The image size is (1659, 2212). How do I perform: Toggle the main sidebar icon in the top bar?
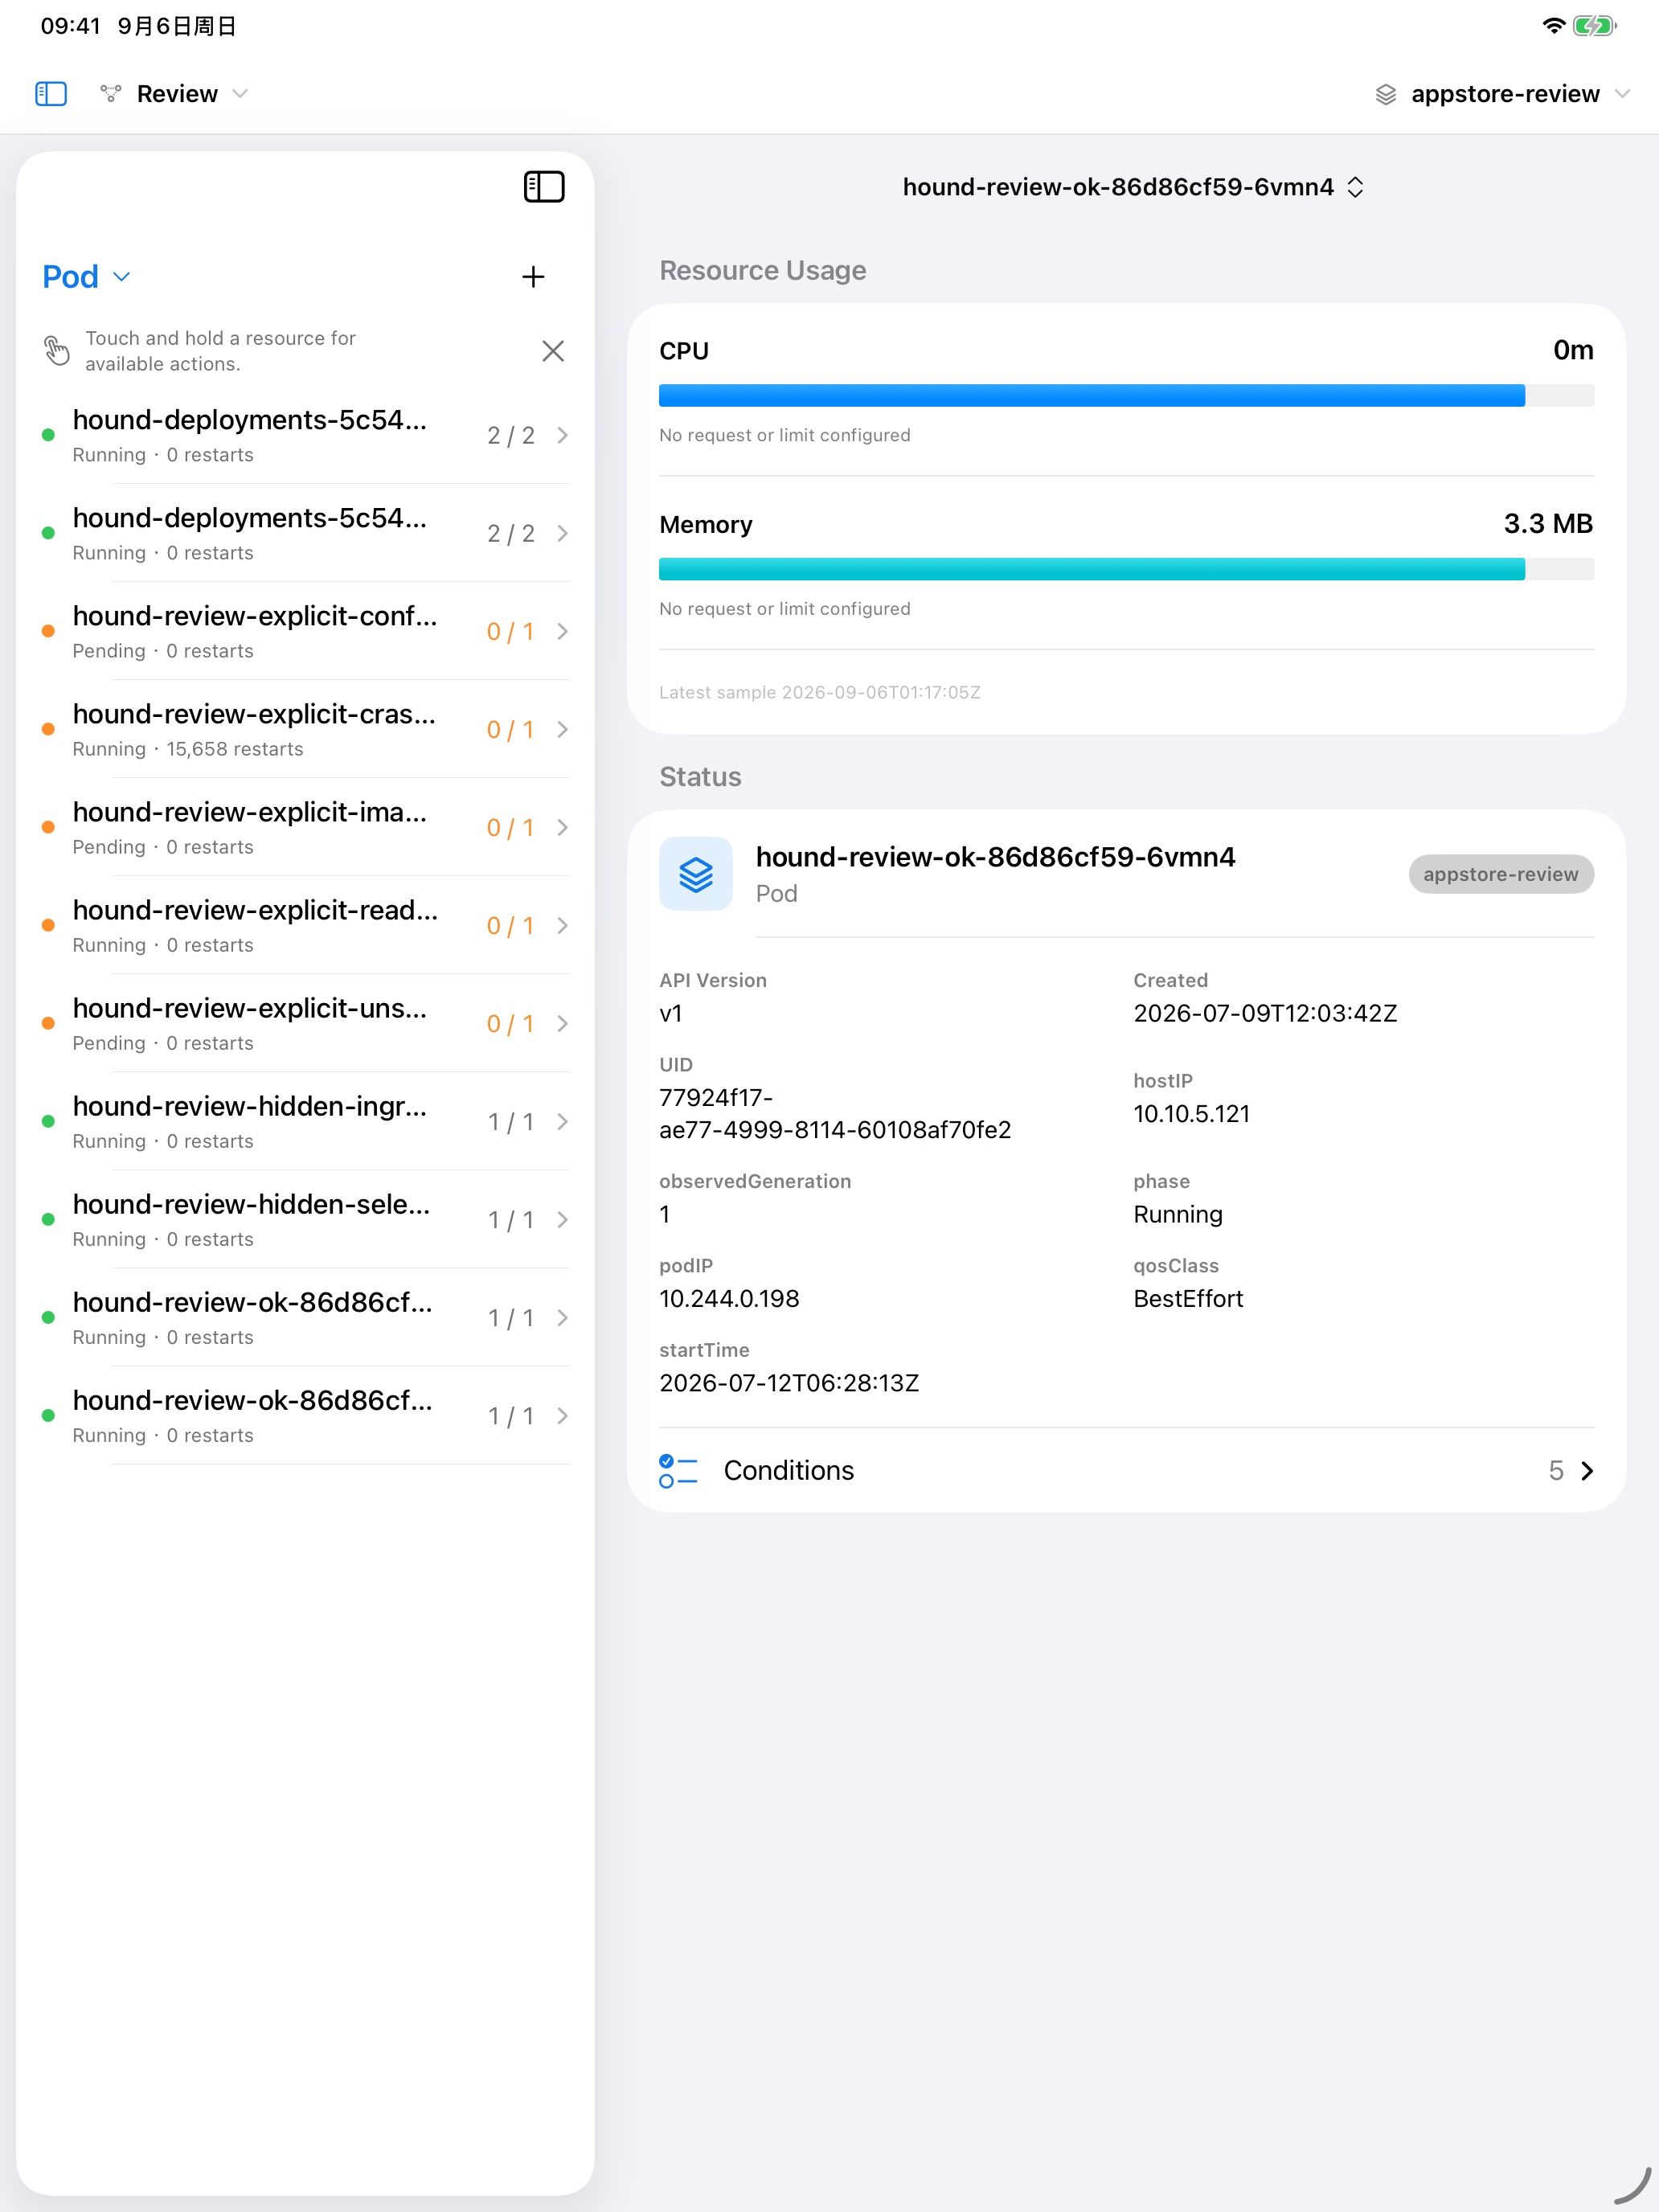[51, 94]
